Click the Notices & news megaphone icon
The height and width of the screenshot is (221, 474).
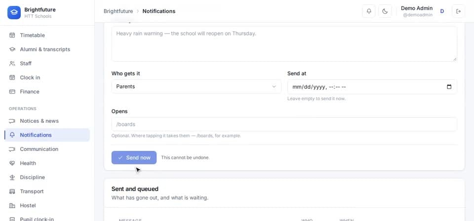pyautogui.click(x=12, y=121)
